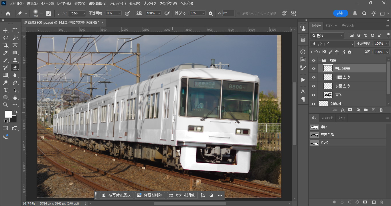
Task: Open the フィルター(T) menu
Action: click(117, 3)
